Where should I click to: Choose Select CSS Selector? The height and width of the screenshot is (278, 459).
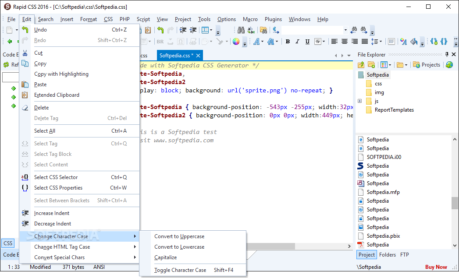coord(56,177)
